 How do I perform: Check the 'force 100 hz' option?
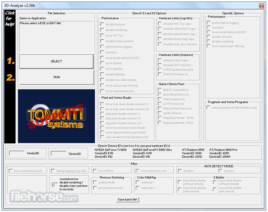[x=95, y=171]
